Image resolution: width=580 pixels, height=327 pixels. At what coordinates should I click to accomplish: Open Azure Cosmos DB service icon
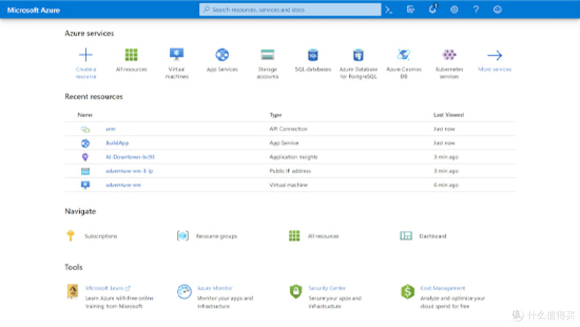403,55
